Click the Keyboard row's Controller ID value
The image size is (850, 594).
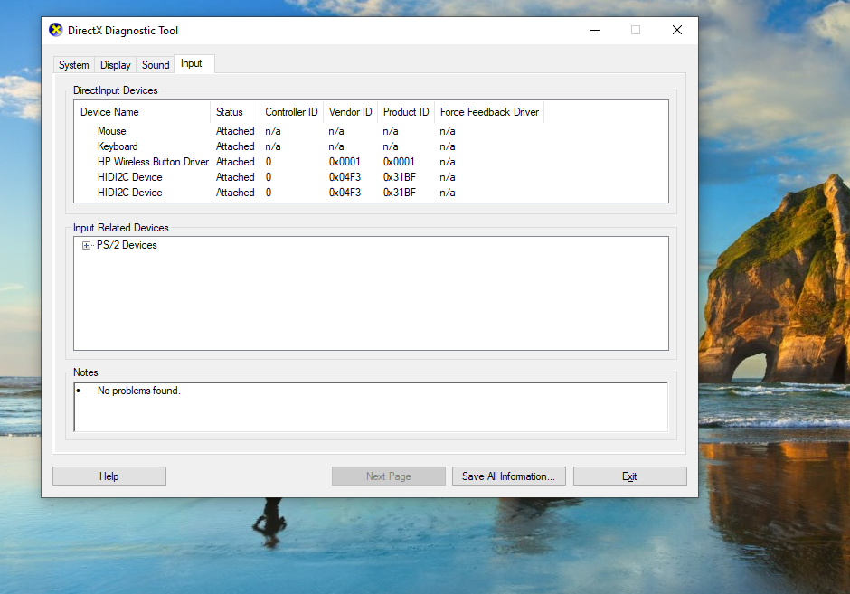click(x=273, y=146)
